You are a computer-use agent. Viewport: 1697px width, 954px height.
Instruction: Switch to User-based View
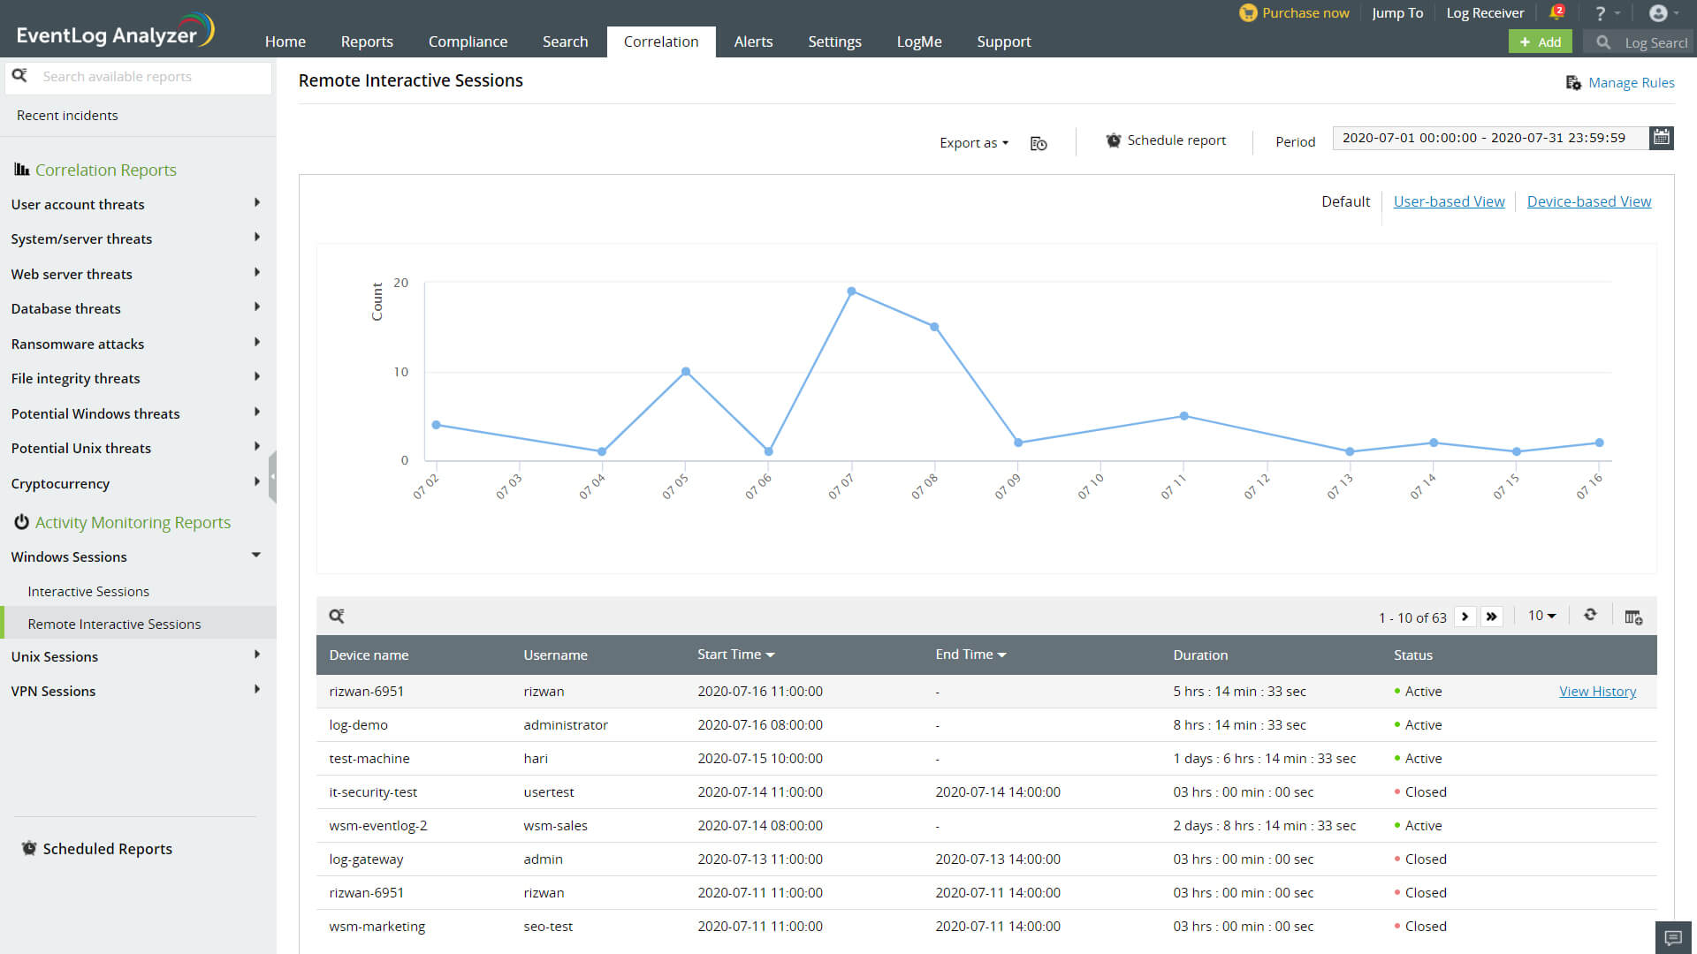1449,201
